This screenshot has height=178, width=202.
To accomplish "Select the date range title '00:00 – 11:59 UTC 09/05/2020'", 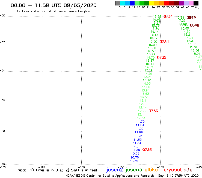I will (54, 5).
